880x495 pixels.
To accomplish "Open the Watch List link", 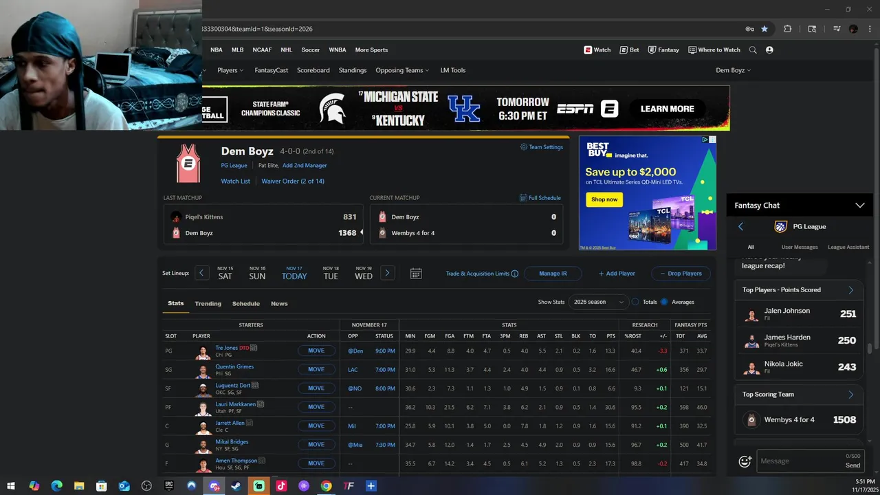I will (x=235, y=181).
